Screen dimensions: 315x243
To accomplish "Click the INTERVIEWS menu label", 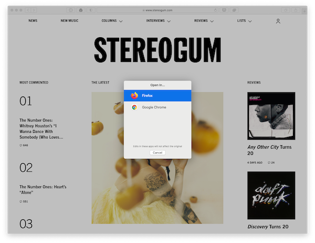I will 155,20.
